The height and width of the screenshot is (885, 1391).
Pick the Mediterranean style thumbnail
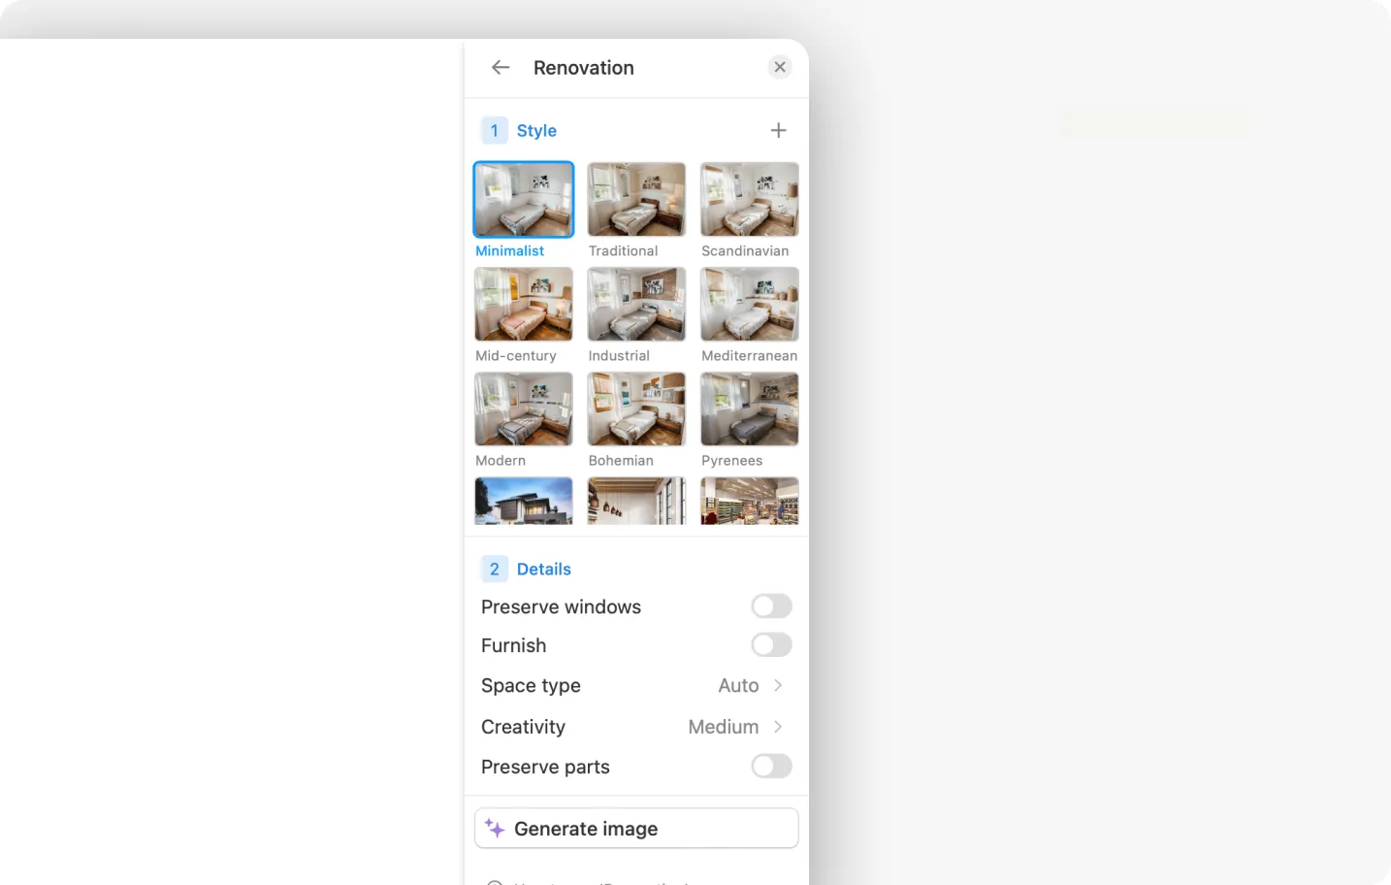[x=750, y=304]
